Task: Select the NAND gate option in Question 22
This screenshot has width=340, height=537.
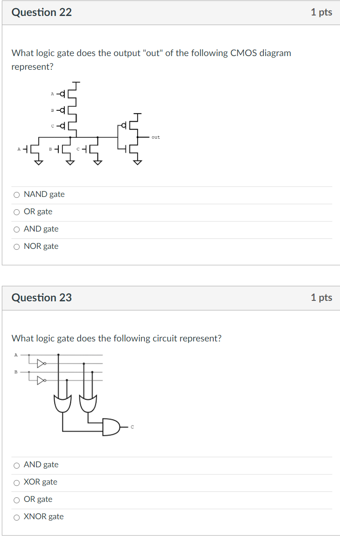Action: coord(16,194)
